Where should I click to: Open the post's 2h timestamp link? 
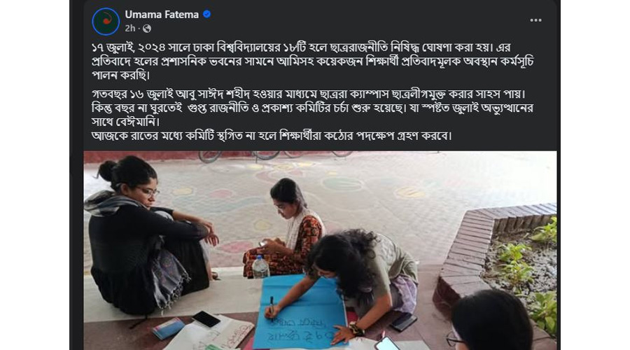[x=129, y=29]
